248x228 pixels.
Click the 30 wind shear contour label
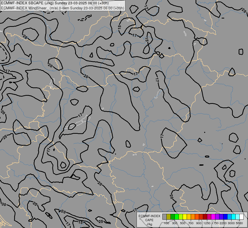(4, 204)
